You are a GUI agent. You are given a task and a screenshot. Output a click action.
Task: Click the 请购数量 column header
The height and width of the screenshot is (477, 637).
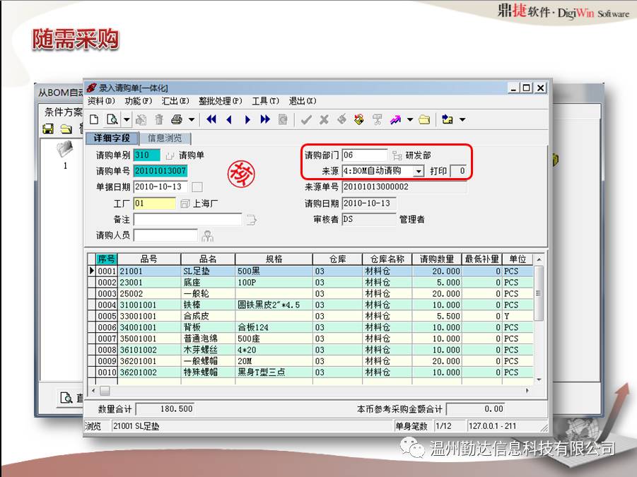[x=437, y=259]
